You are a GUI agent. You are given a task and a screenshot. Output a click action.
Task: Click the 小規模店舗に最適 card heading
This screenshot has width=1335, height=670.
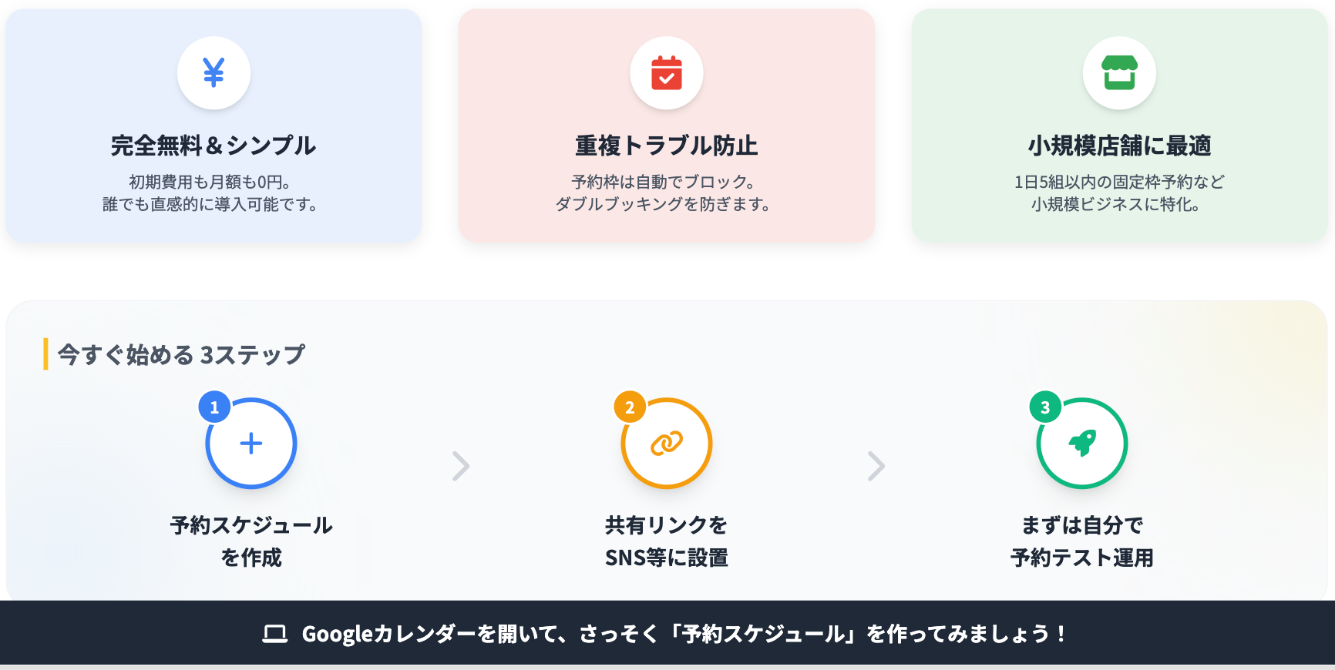pyautogui.click(x=1119, y=146)
